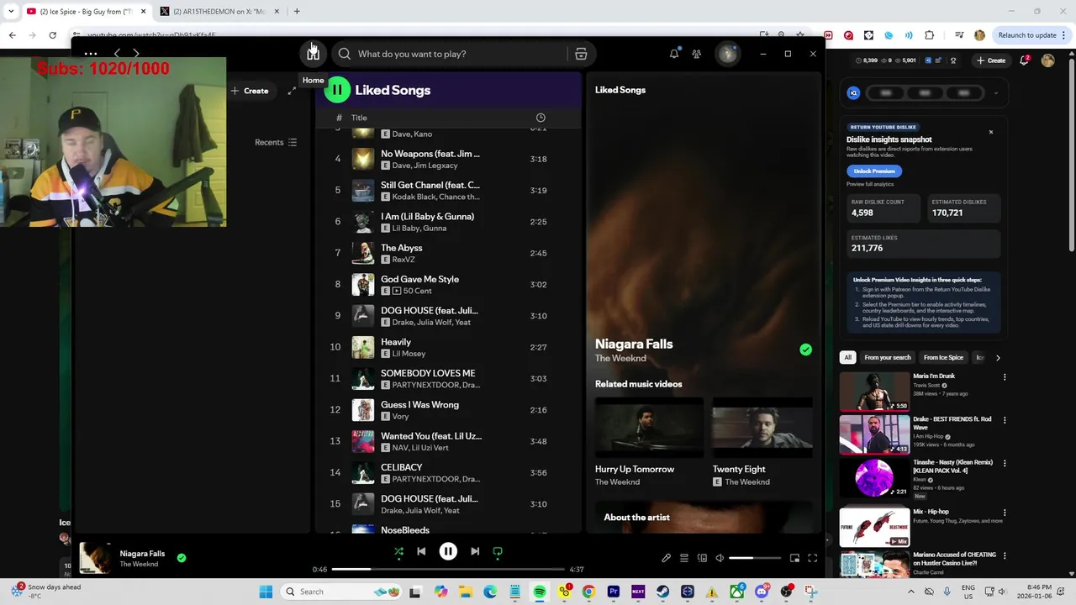Skip to next track
Image resolution: width=1076 pixels, height=605 pixels.
coord(475,551)
